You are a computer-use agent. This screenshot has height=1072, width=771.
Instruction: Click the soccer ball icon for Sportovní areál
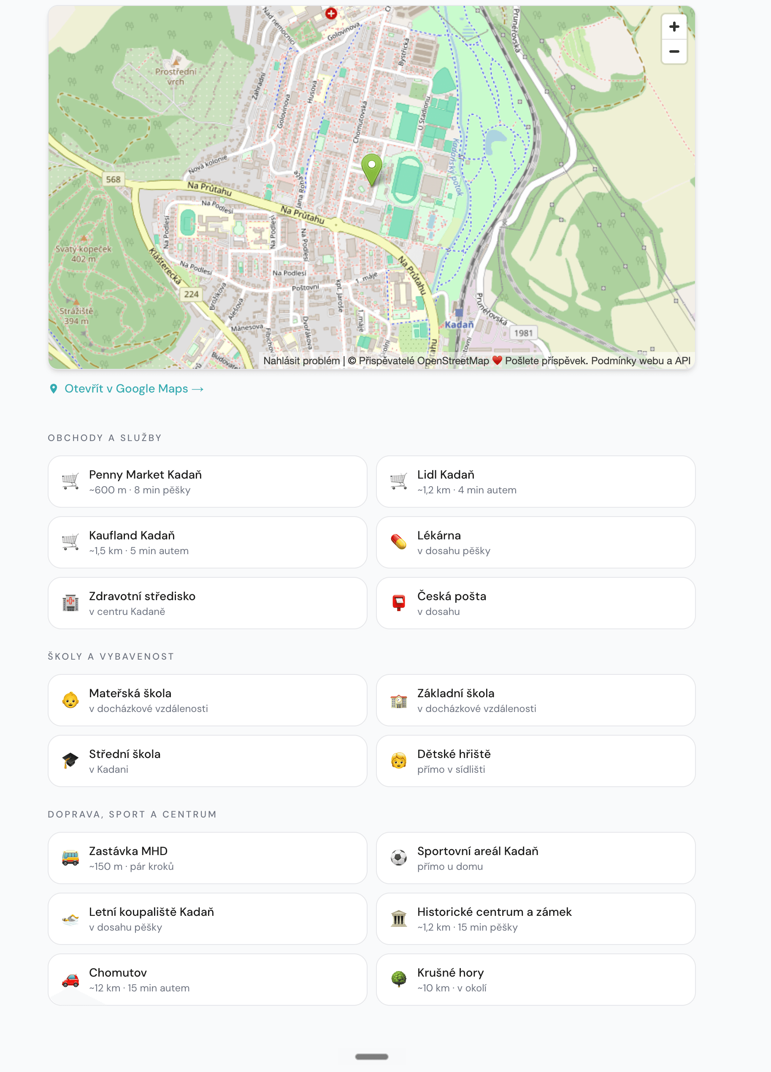pyautogui.click(x=398, y=858)
